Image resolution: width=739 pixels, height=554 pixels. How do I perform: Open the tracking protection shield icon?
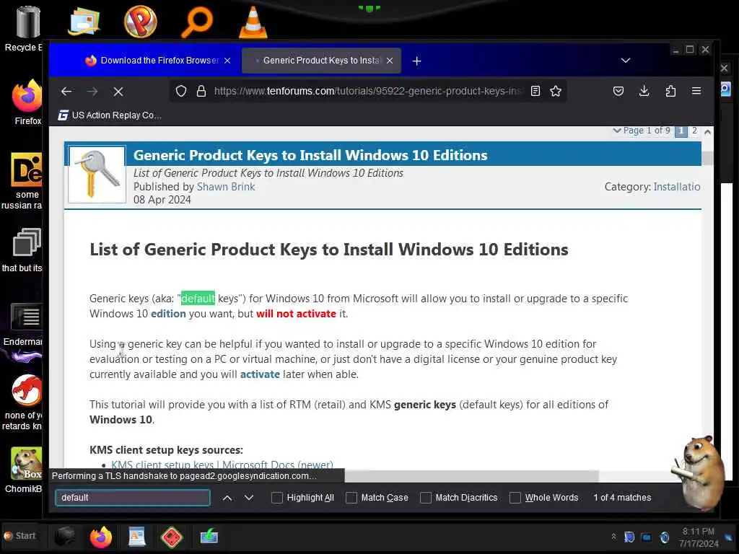pos(181,91)
